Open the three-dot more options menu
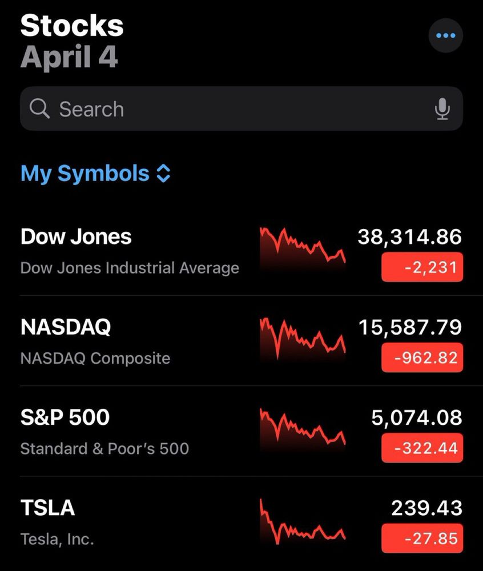 pyautogui.click(x=445, y=35)
